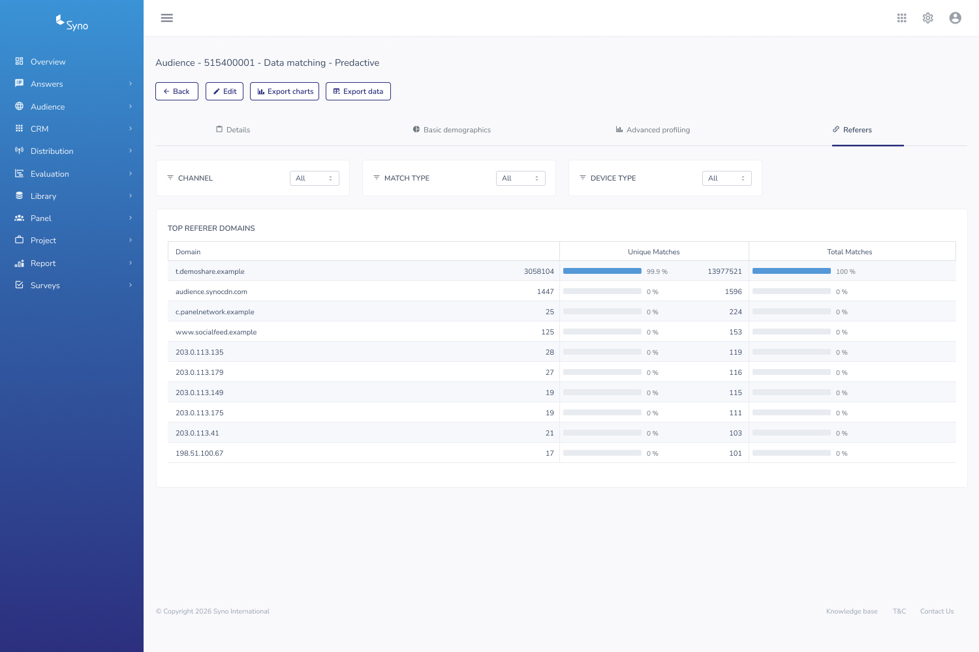
Task: Expand the Project menu chevron
Action: pyautogui.click(x=131, y=240)
